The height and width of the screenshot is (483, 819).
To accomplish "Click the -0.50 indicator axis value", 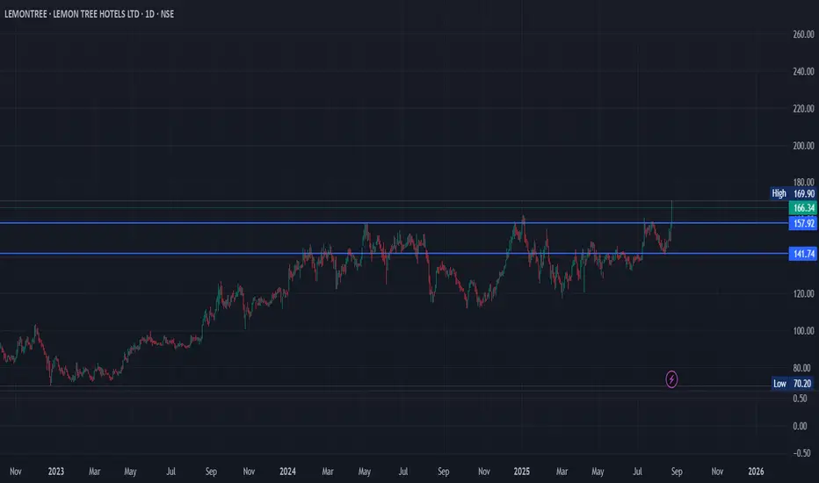I will 801,453.
